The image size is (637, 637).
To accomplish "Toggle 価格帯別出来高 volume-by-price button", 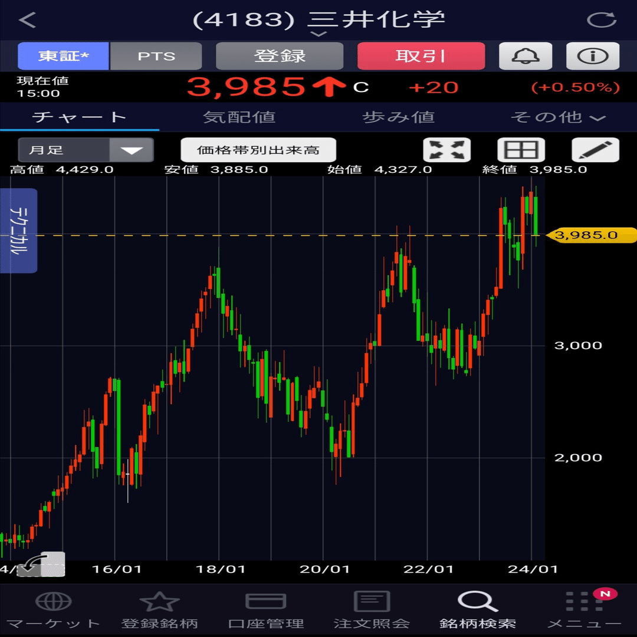I will [258, 150].
